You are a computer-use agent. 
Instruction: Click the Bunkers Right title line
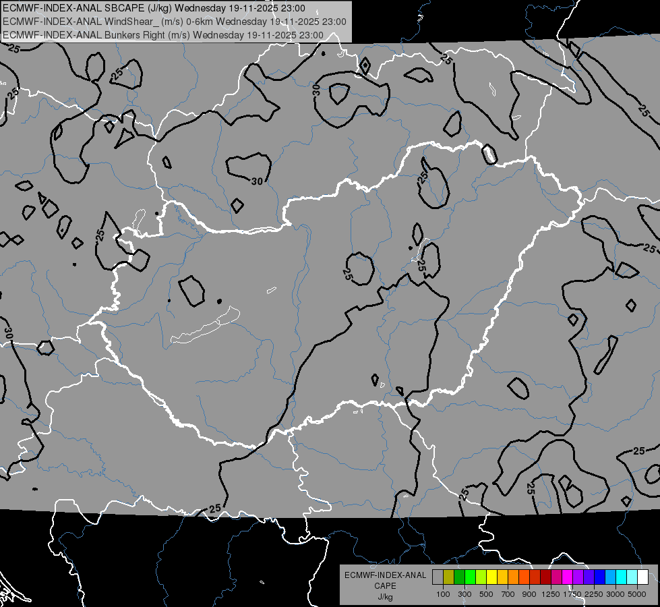[163, 35]
